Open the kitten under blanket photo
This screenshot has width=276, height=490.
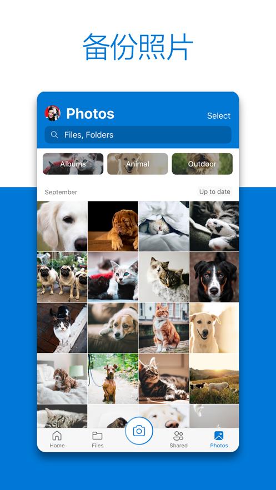164,226
